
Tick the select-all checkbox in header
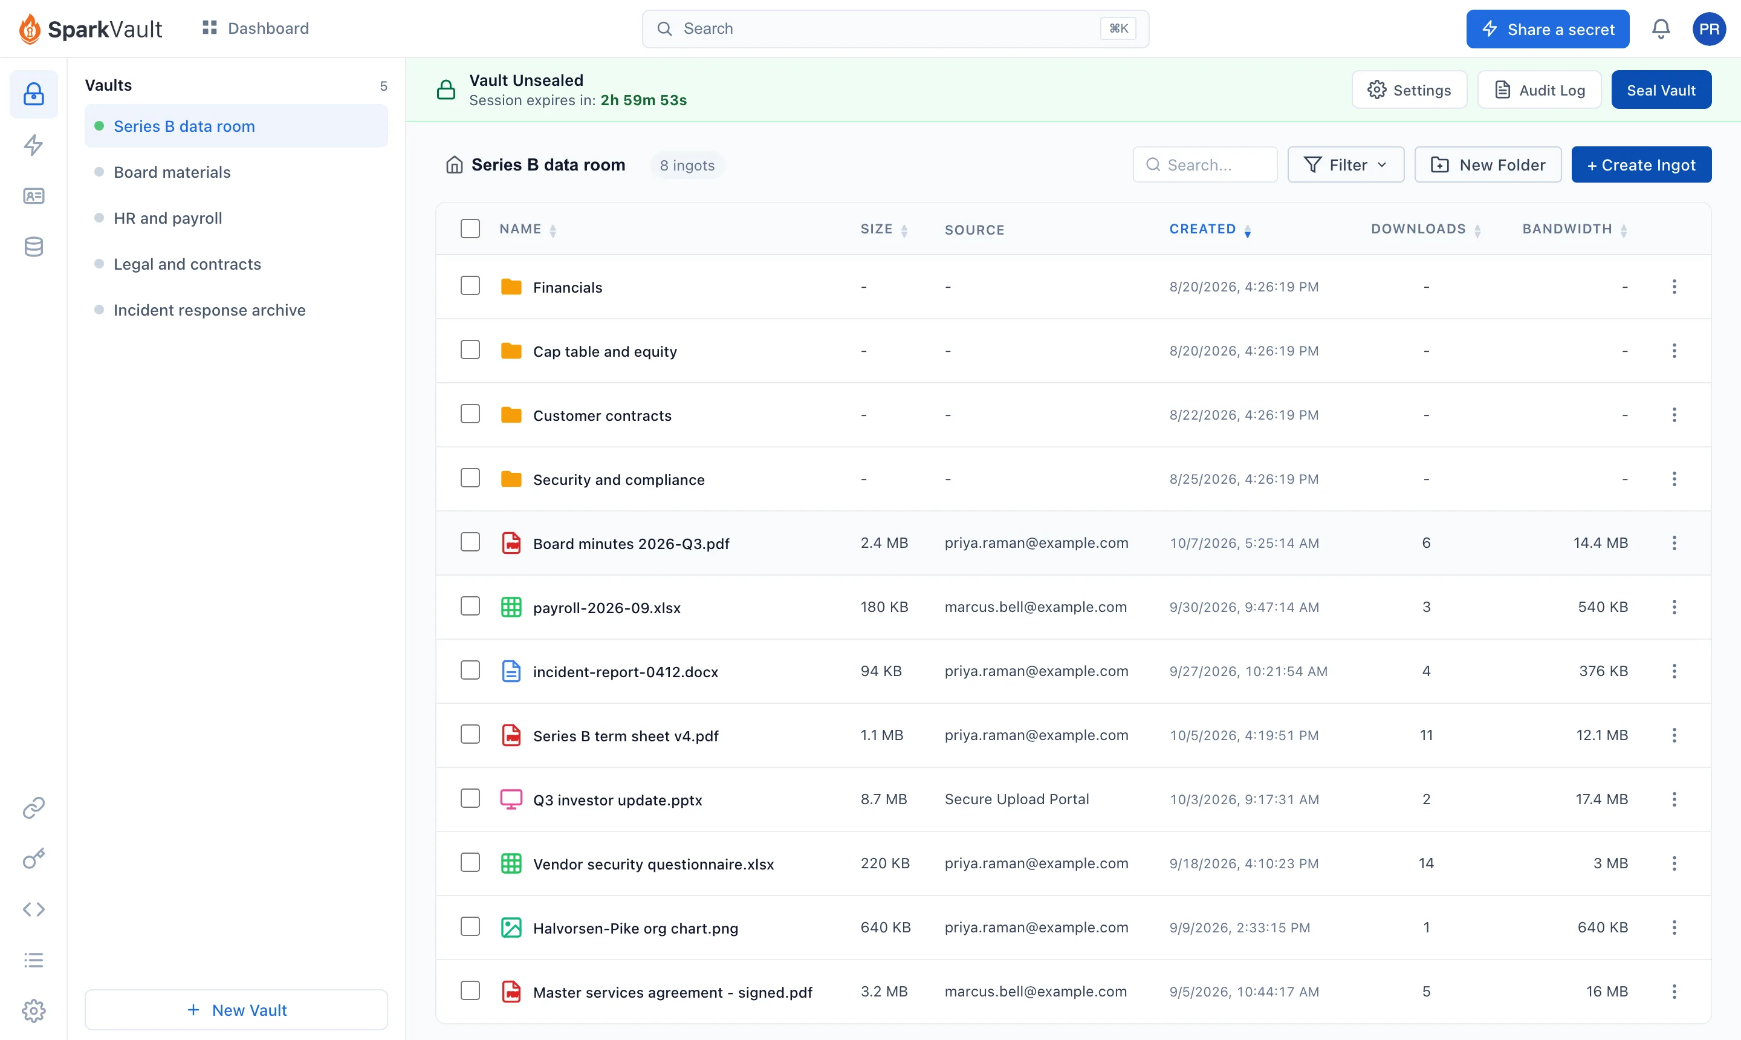[x=470, y=229]
